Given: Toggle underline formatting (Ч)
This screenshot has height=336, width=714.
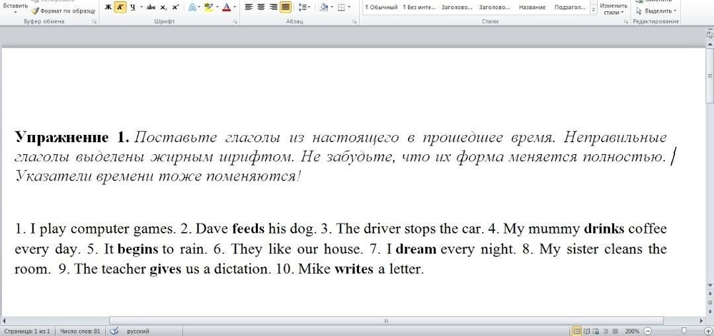Looking at the screenshot, I should pyautogui.click(x=132, y=7).
